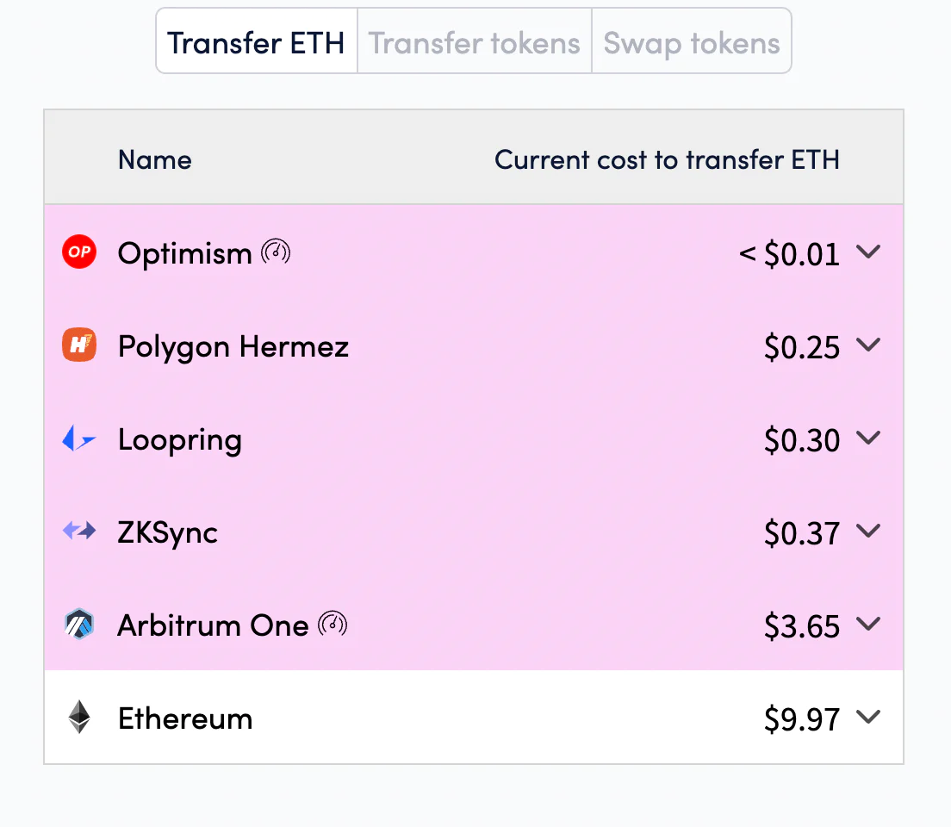
Task: Click the ZKSync arrows logo icon
Action: [x=79, y=531]
